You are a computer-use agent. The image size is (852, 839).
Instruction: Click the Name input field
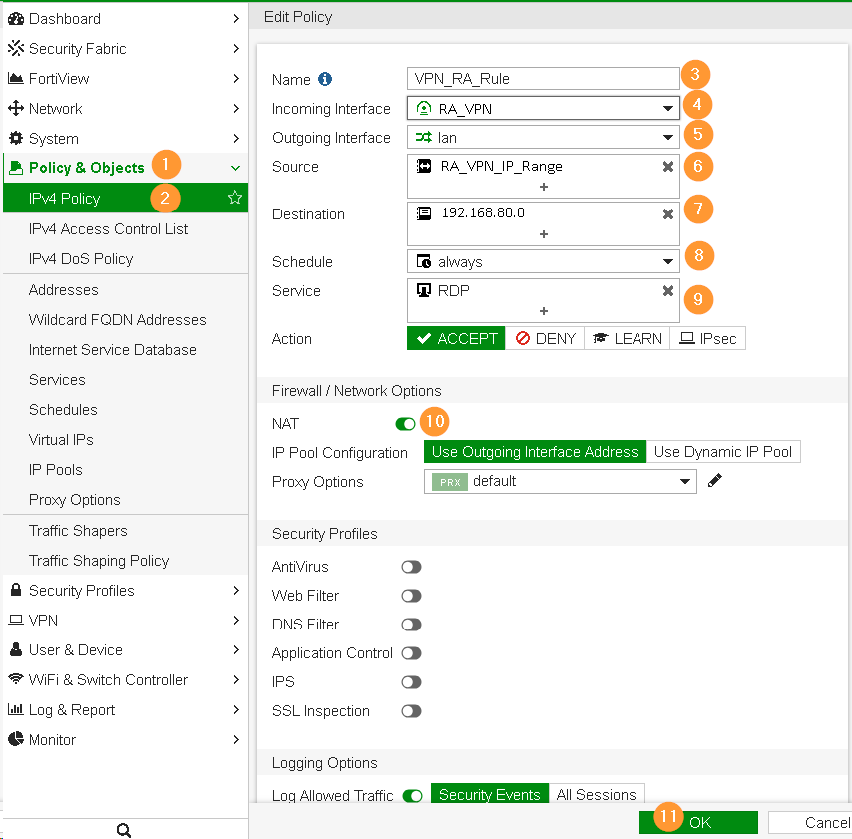(544, 78)
